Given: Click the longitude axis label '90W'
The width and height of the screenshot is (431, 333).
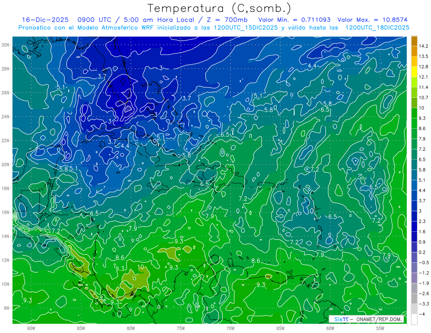Looking at the screenshot, I should [x=31, y=328].
